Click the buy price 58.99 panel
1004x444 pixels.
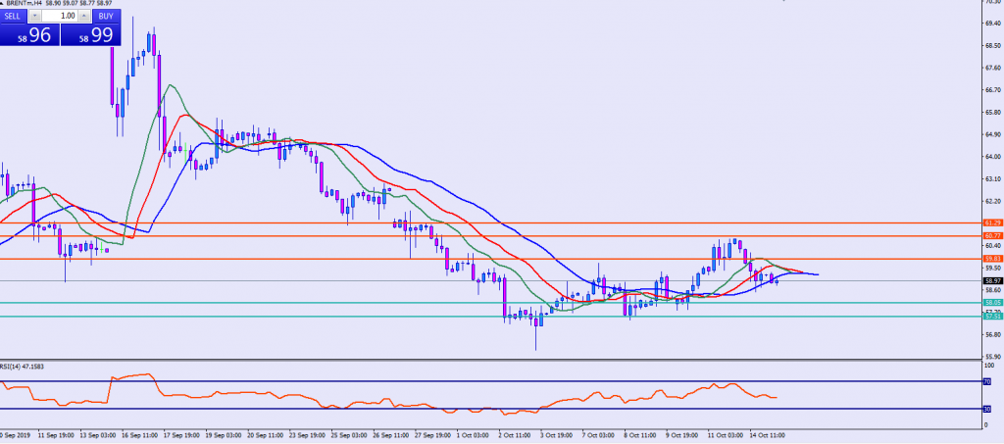click(x=89, y=35)
